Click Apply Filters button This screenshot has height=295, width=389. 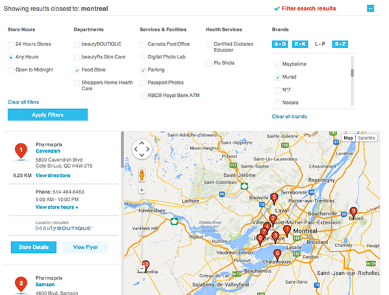coord(47,115)
